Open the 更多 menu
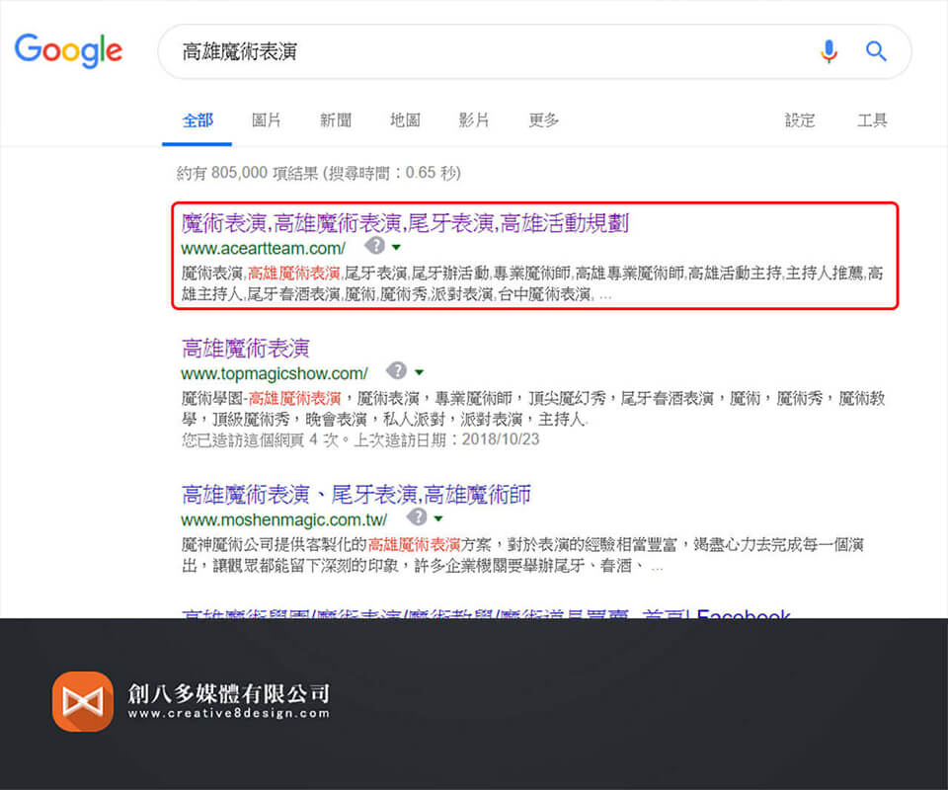This screenshot has width=948, height=790. pyautogui.click(x=543, y=120)
